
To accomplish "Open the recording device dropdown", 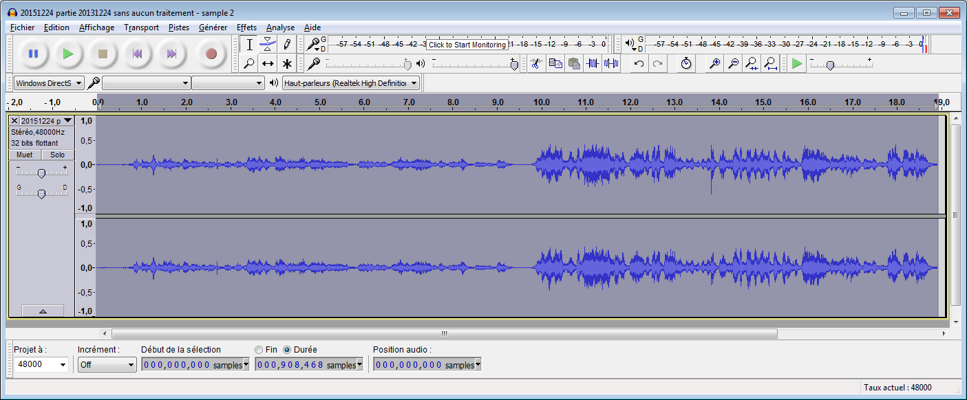I will pyautogui.click(x=146, y=83).
